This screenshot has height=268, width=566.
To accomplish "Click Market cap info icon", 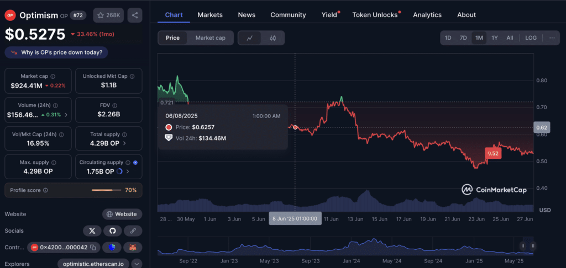I will click(53, 76).
